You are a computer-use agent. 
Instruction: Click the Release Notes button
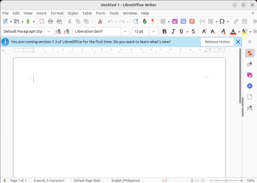pos(217,42)
